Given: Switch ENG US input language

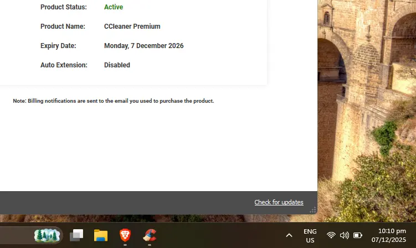Looking at the screenshot, I should (x=310, y=235).
